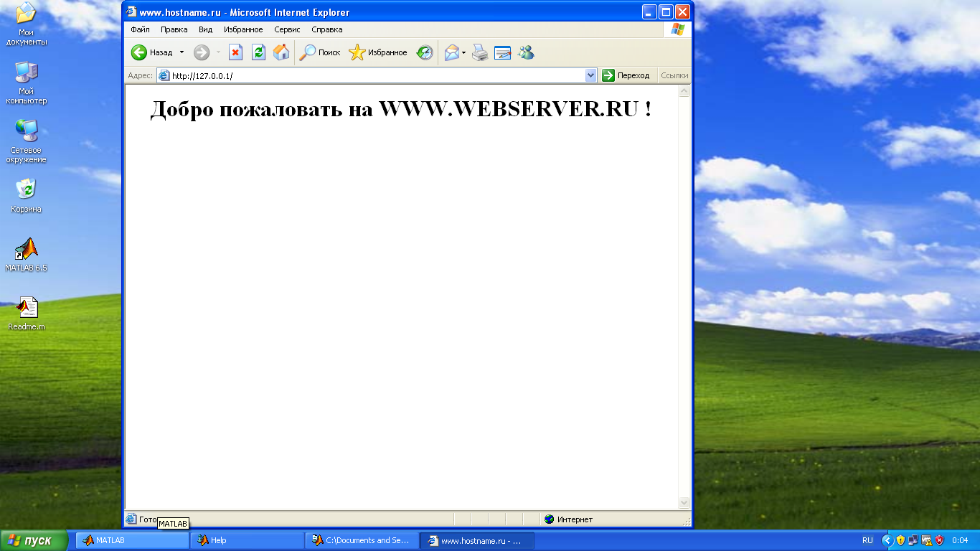Image resolution: width=980 pixels, height=551 pixels.
Task: Click the vertical scrollbar down arrow
Action: coord(684,503)
